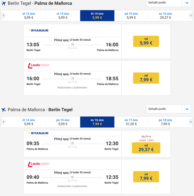This screenshot has height=196, width=194.
Task: Click airplane icon beside Palma de Mallorca - Berlin heading
Action: click(4, 110)
